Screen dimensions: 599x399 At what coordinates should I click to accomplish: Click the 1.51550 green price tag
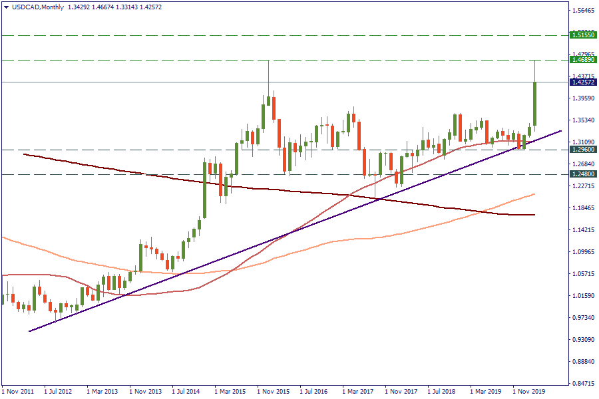click(x=583, y=35)
